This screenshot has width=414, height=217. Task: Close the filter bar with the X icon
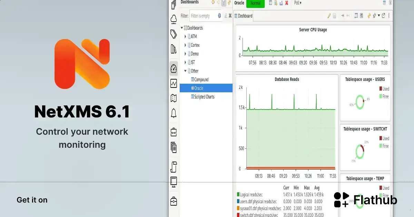point(230,15)
